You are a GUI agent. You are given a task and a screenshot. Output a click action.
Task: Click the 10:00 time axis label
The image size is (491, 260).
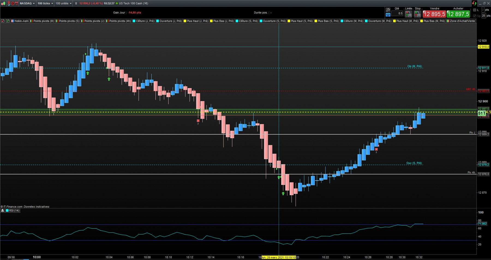coord(37,257)
